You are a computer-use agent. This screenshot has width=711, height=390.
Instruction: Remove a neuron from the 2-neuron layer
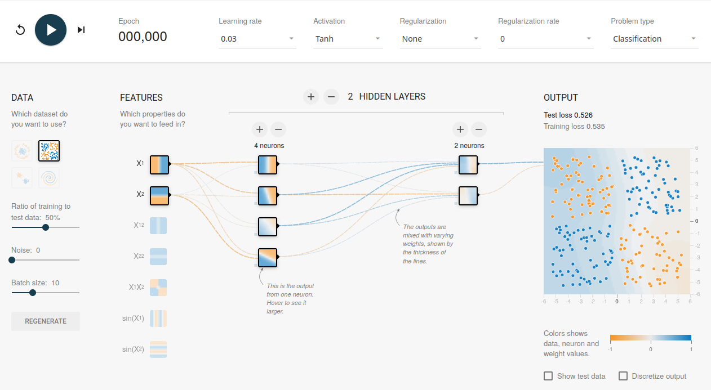tap(478, 129)
